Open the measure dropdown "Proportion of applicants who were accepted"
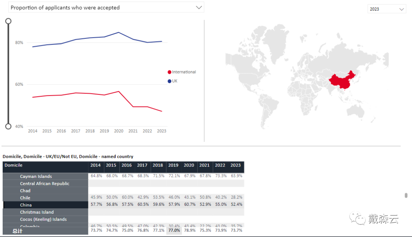The width and height of the screenshot is (412, 237). pos(106,8)
